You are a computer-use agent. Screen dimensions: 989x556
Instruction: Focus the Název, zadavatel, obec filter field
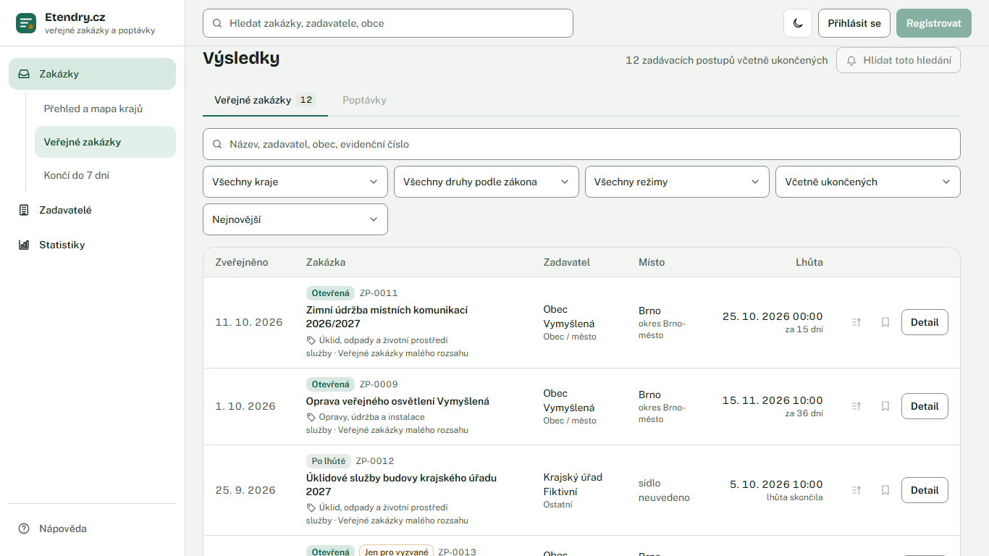coord(581,144)
